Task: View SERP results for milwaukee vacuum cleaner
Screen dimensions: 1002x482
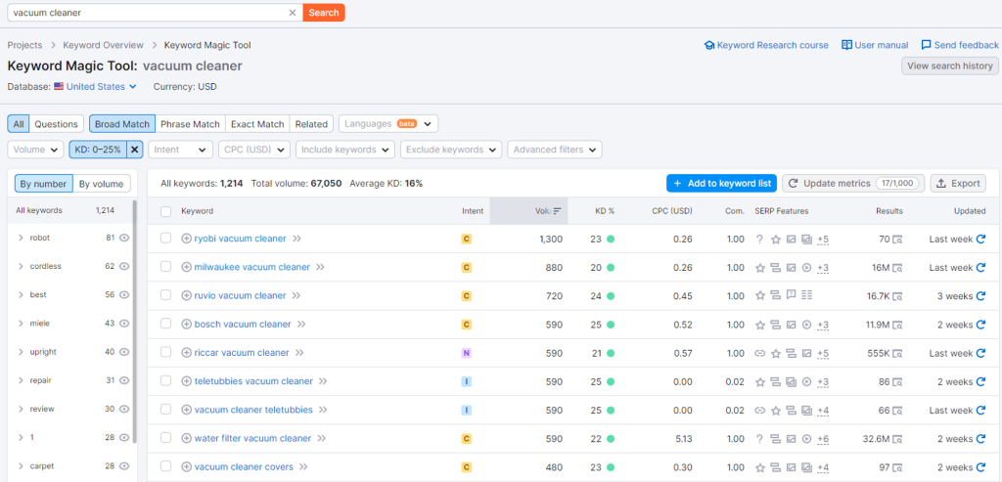Action: coord(897,268)
